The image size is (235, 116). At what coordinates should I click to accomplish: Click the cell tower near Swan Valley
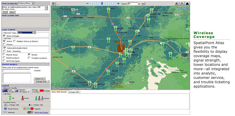click(x=170, y=55)
